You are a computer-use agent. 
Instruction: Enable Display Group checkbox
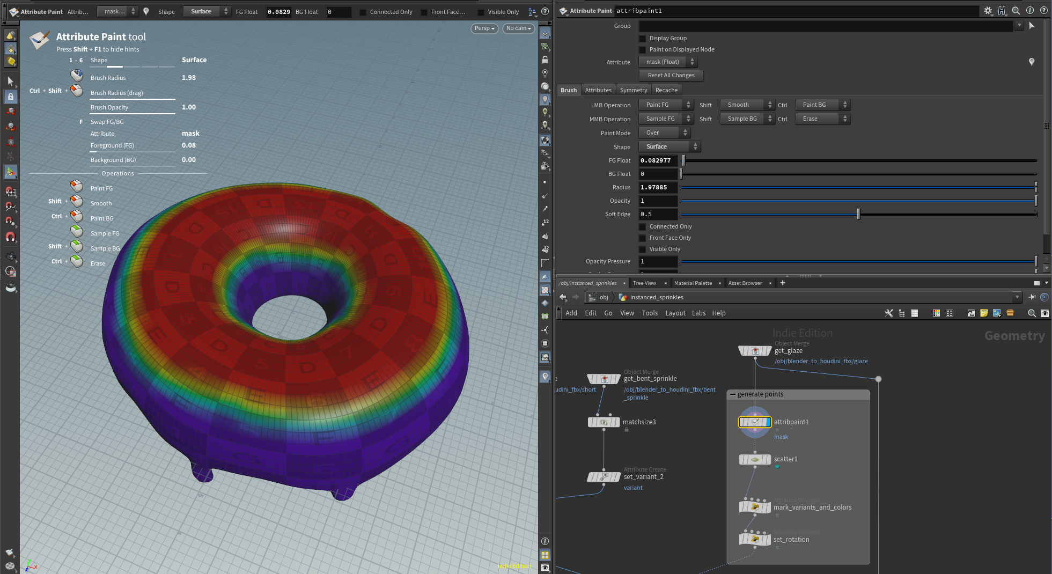click(x=642, y=39)
